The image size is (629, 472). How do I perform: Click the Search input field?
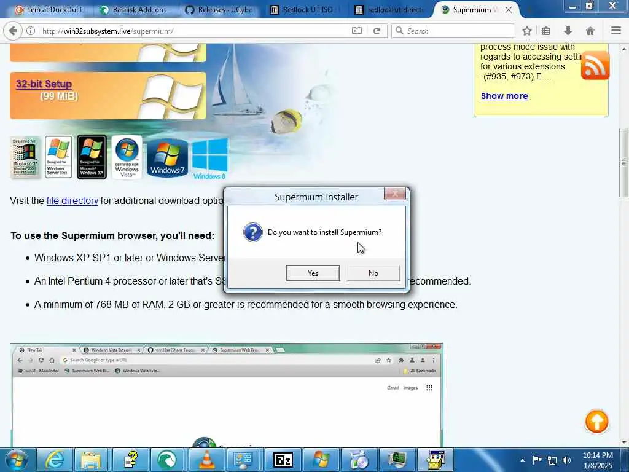pyautogui.click(x=453, y=31)
